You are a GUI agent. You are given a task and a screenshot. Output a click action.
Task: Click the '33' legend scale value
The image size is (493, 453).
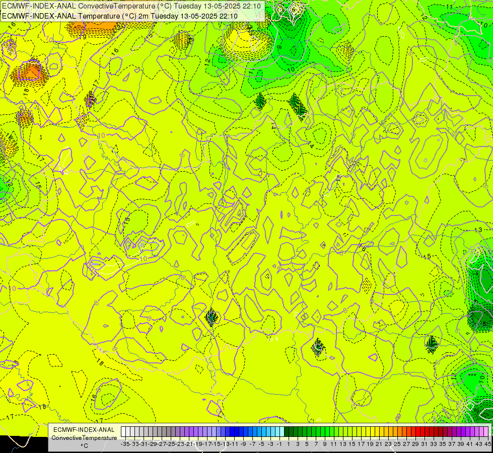pos(434,444)
